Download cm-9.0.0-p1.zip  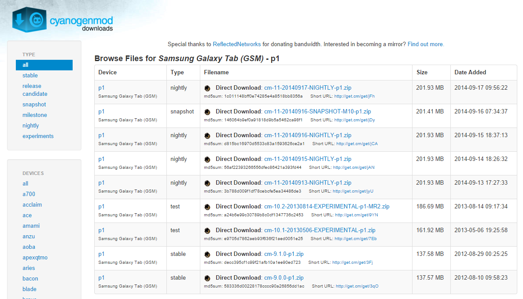[x=284, y=278]
